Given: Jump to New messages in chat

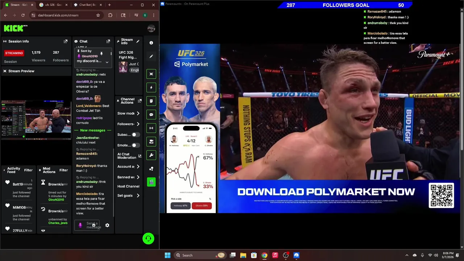Looking at the screenshot, I should (x=93, y=130).
